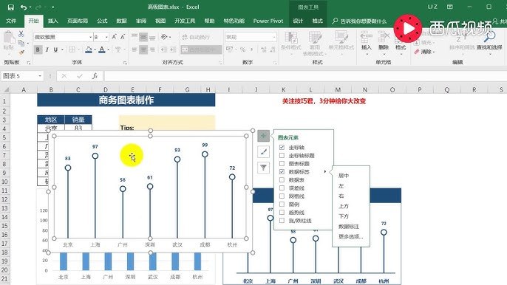Click the percent style icon

(243, 49)
